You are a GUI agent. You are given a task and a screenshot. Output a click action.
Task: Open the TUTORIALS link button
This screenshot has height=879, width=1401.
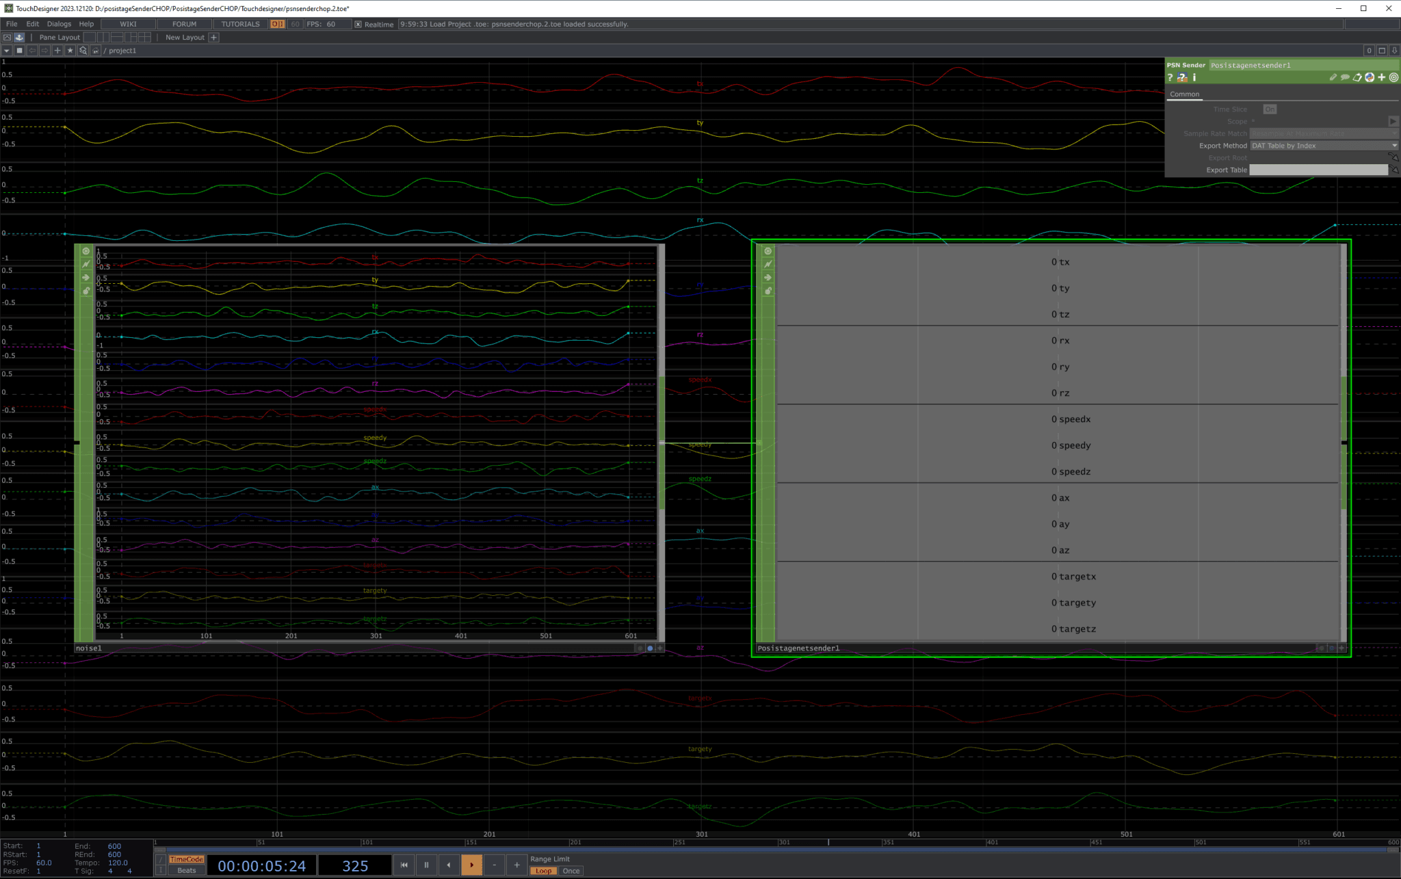(240, 24)
